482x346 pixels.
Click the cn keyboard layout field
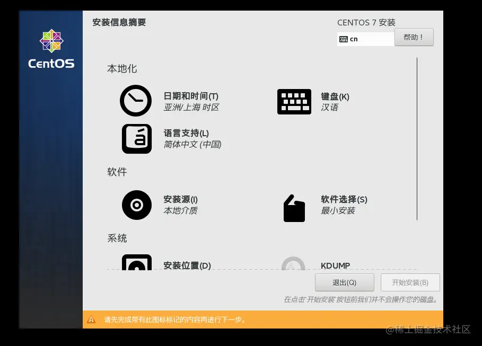tap(366, 39)
